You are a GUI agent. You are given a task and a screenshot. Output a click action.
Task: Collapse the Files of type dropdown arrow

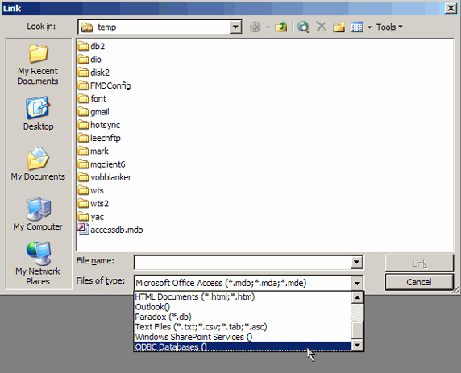[x=357, y=283]
